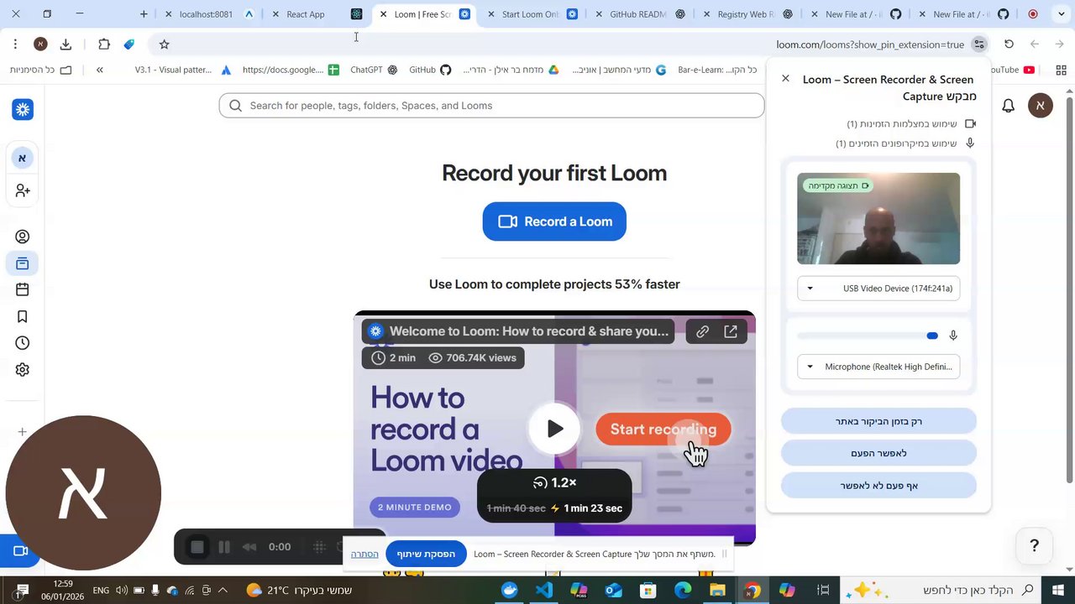Click 'לאפשר הפעם' permission button
This screenshot has height=604, width=1075.
[878, 453]
